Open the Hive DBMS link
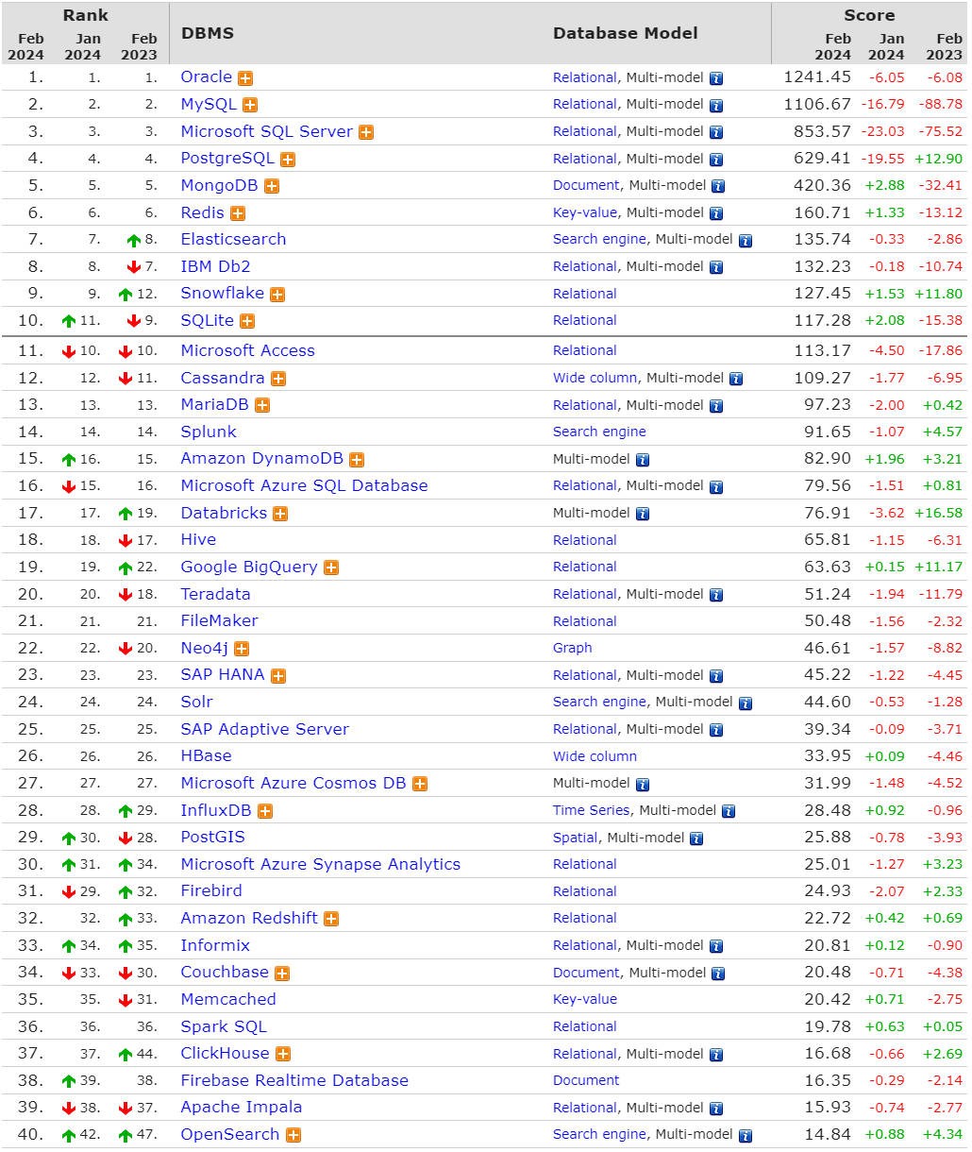972x1152 pixels. point(198,539)
